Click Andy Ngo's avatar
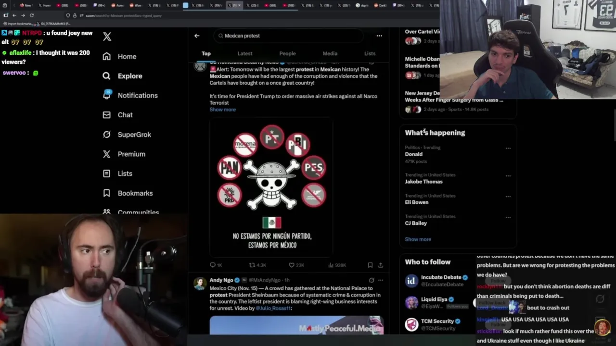 tap(200, 283)
